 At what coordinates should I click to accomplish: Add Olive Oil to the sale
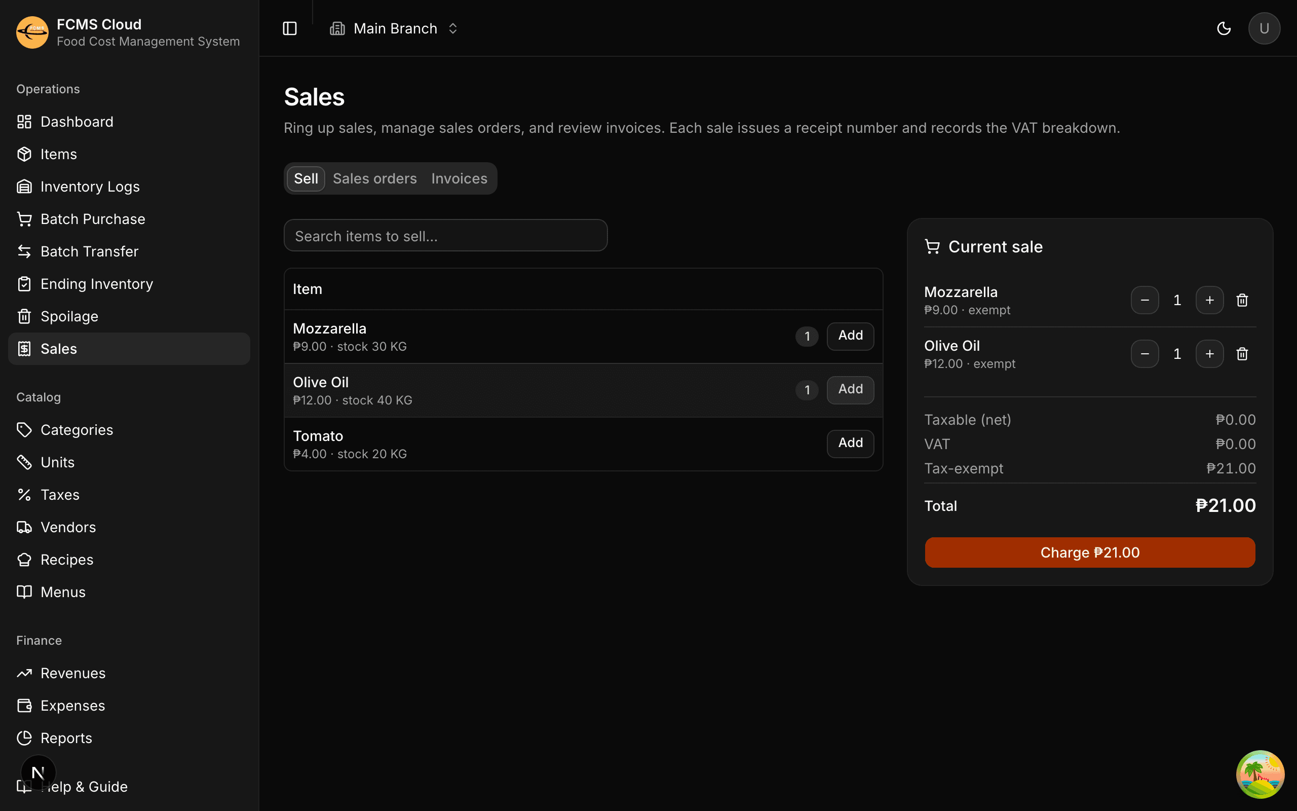(x=850, y=389)
